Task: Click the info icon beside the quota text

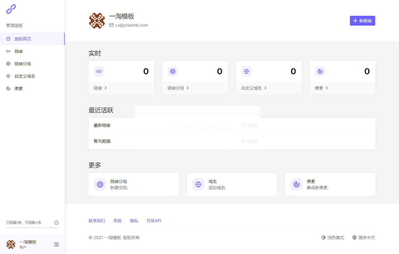Action: coord(56,222)
